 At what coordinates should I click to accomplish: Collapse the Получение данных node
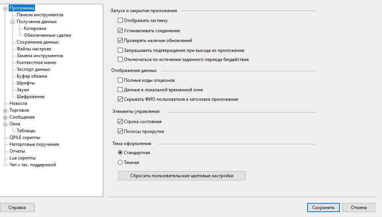[x=13, y=22]
